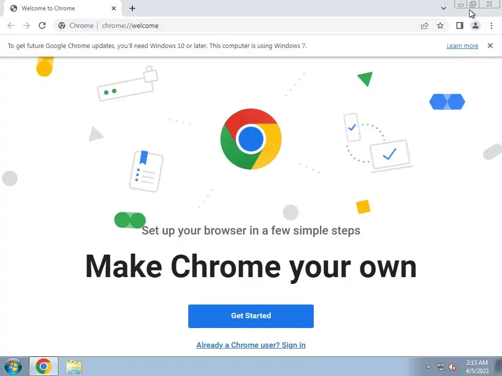The height and width of the screenshot is (376, 502).
Task: Open the side panel icon
Action: click(460, 25)
